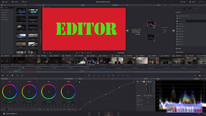This screenshot has width=206, height=116.
Task: Reset the Lift color wheel
Action: click(18, 82)
